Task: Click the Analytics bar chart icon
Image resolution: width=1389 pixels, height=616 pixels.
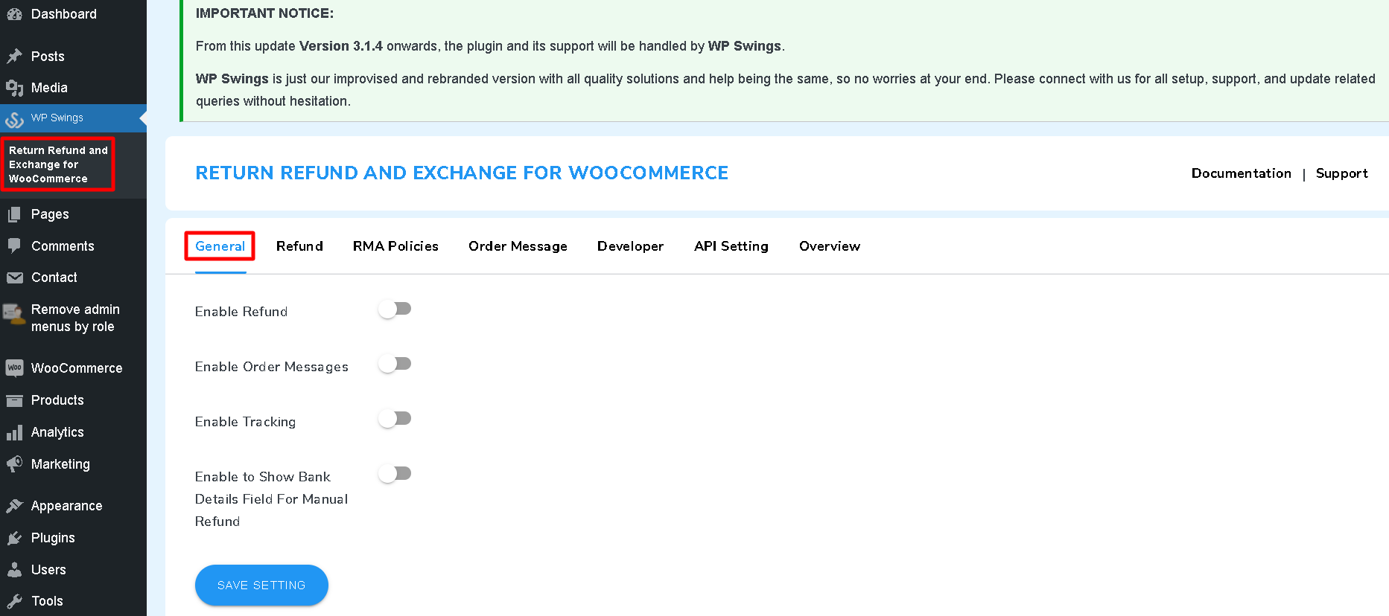Action: pyautogui.click(x=14, y=432)
